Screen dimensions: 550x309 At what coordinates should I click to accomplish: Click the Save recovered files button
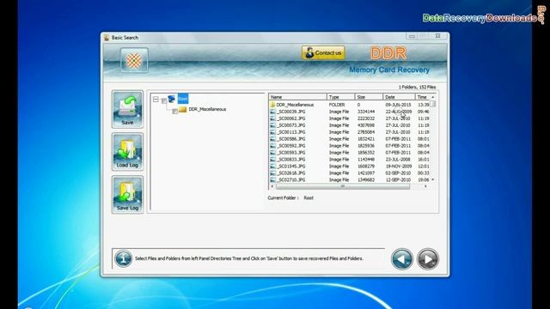[x=127, y=109]
